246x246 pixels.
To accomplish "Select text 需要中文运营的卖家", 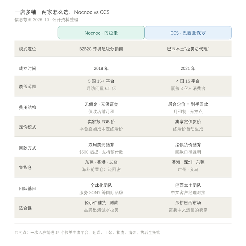I will (188, 210).
